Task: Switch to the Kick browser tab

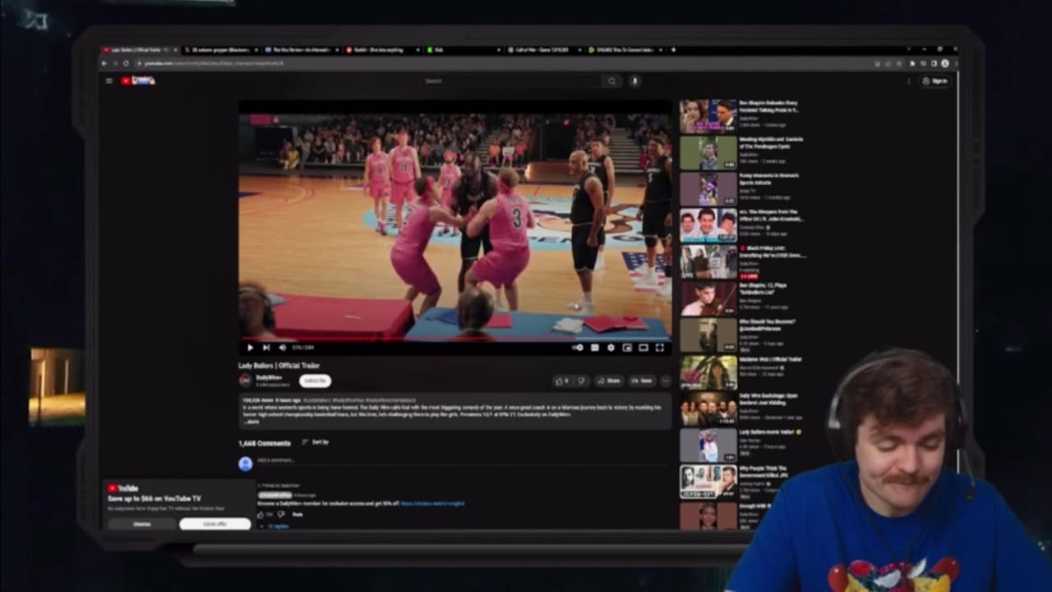Action: [x=463, y=50]
